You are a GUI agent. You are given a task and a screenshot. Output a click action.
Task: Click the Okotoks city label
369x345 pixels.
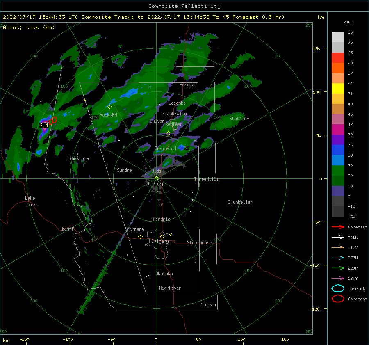pyautogui.click(x=164, y=274)
